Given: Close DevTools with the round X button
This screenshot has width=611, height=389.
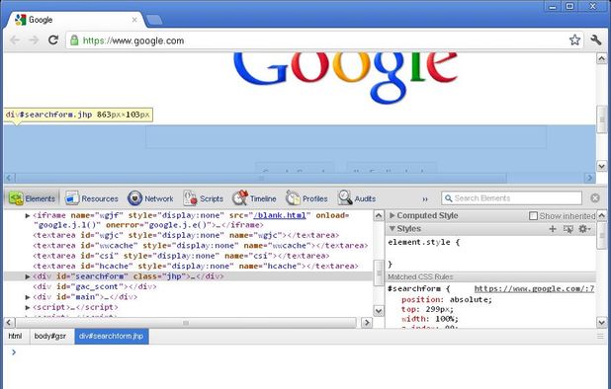Looking at the screenshot, I should [595, 198].
